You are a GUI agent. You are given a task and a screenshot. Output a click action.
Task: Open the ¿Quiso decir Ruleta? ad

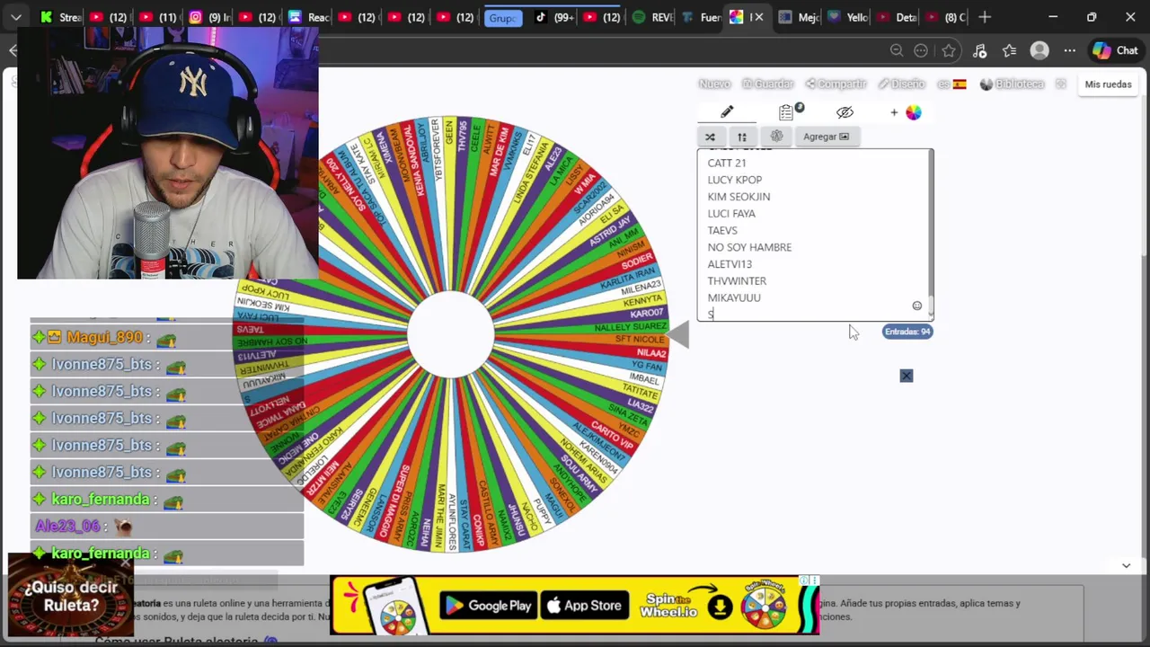[71, 597]
